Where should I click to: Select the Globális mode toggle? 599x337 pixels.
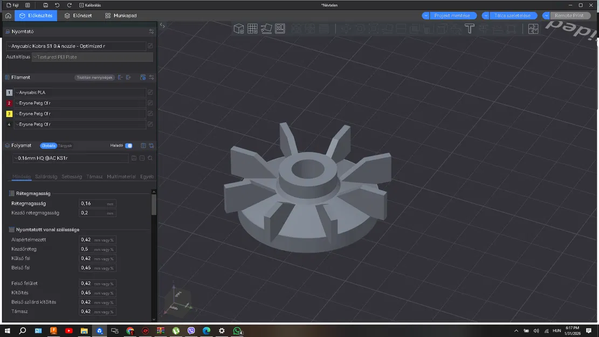click(49, 146)
